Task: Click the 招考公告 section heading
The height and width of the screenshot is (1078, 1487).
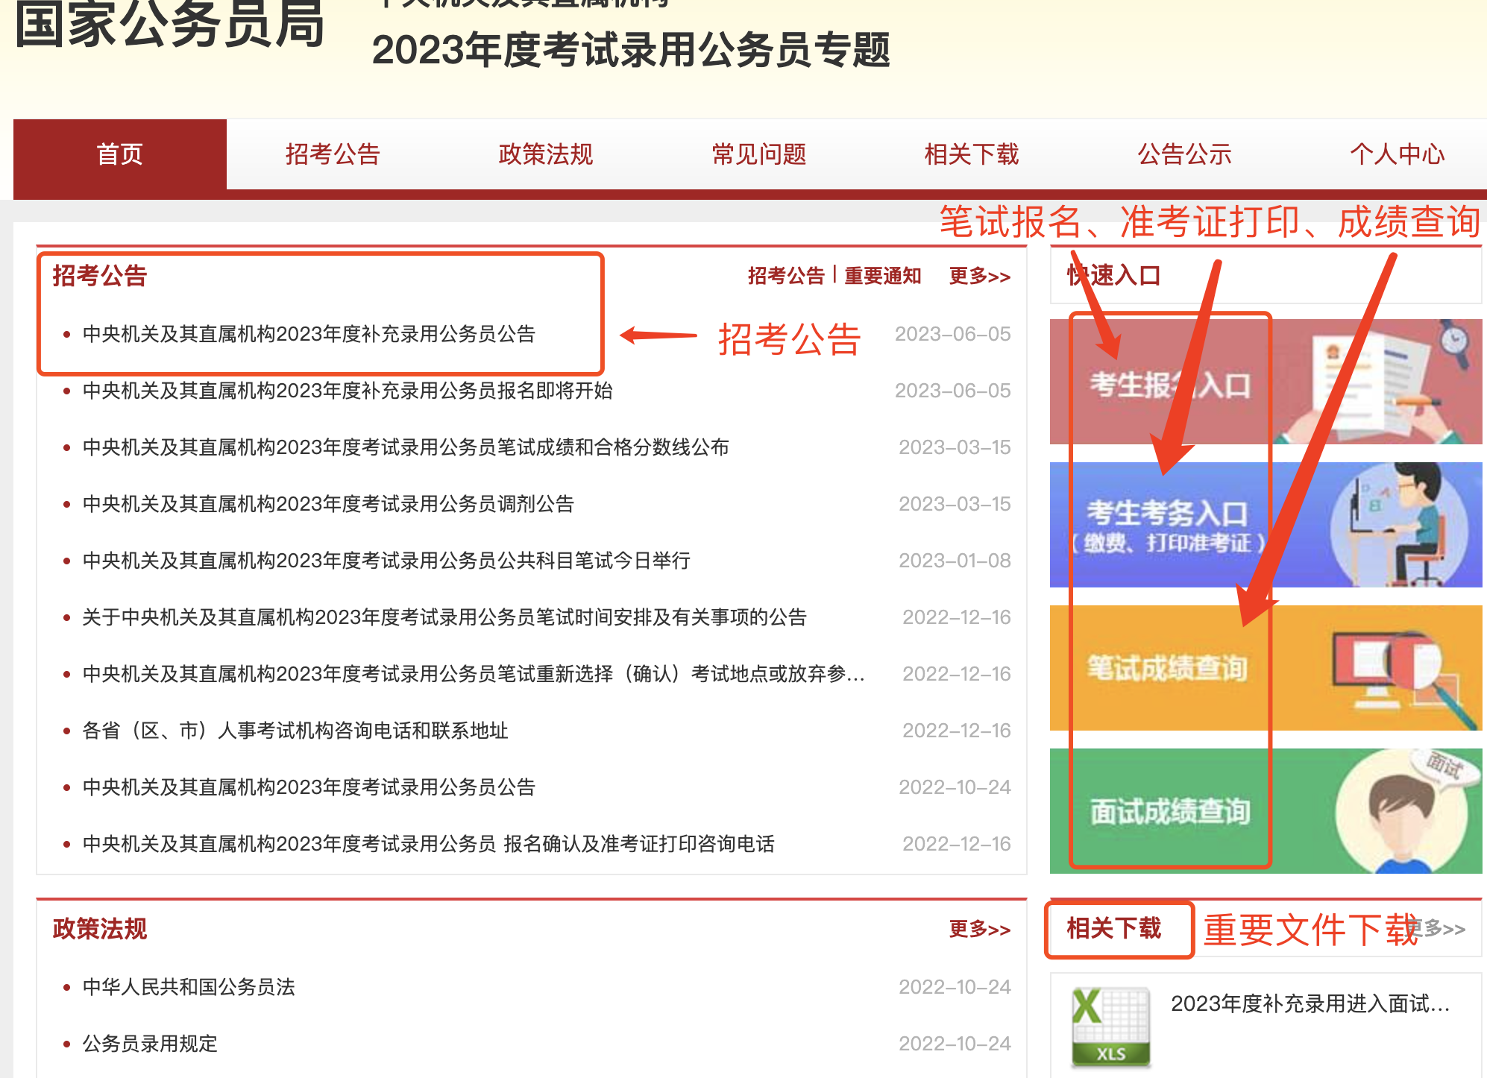Action: click(100, 276)
